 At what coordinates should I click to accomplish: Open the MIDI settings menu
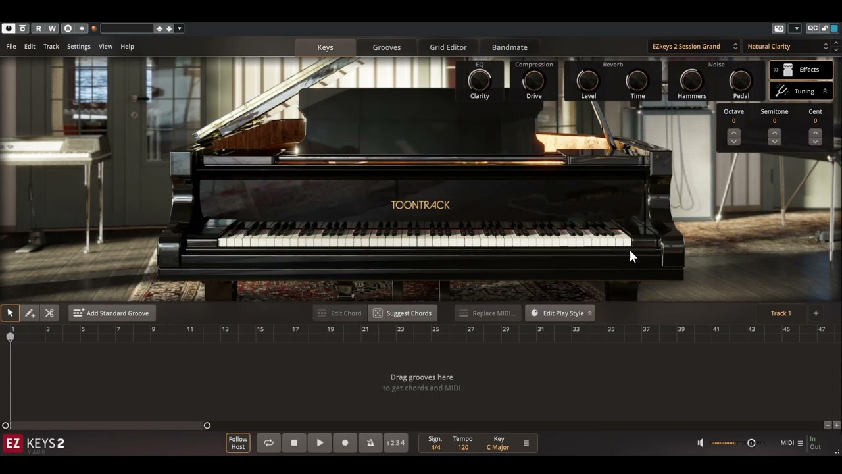791,443
